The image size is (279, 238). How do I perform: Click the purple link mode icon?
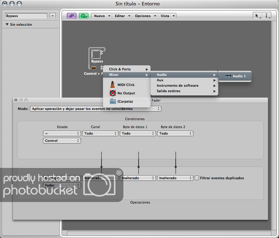pos(72,16)
